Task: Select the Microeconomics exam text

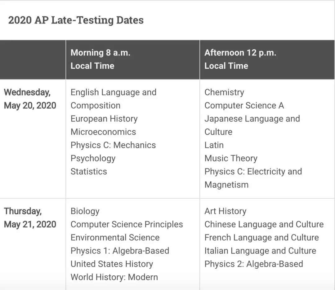Action: pos(103,132)
